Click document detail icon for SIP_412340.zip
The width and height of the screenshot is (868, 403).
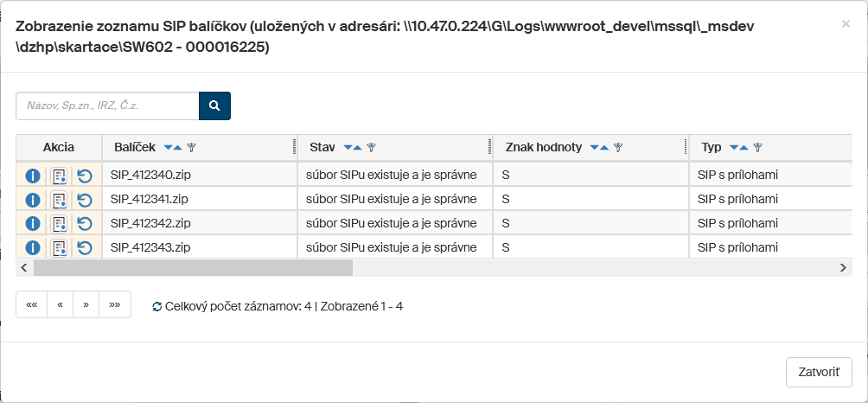click(x=59, y=176)
